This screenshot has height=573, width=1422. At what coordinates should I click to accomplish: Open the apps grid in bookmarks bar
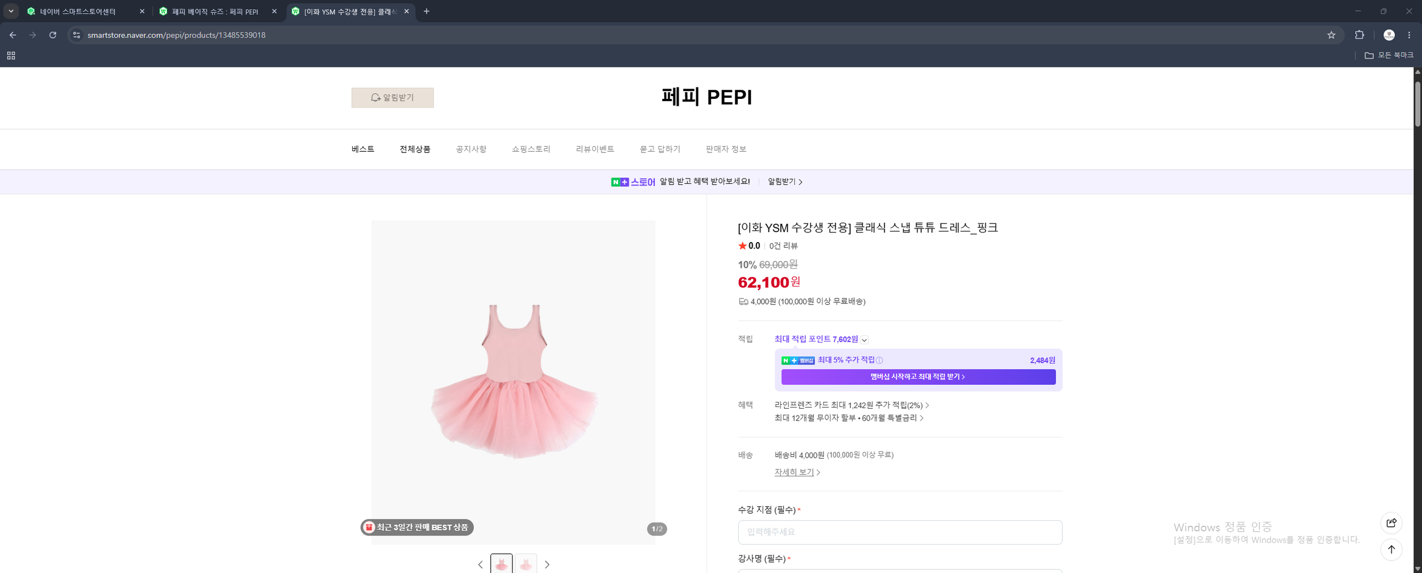click(x=11, y=55)
